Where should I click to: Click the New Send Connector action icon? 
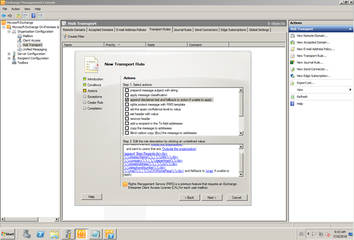292,69
